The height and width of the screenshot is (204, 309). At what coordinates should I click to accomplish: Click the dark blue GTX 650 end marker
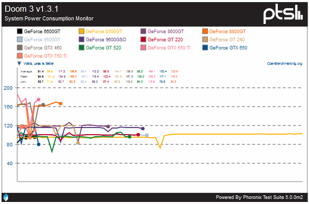(39, 144)
